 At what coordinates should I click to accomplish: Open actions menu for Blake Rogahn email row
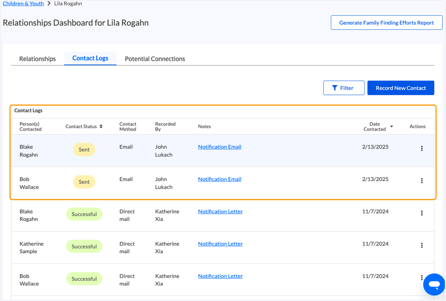tap(422, 148)
